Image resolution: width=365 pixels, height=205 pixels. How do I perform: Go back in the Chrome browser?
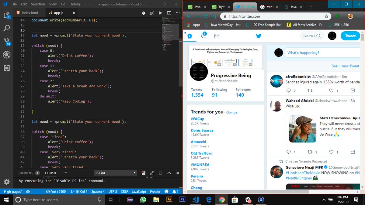189,16
